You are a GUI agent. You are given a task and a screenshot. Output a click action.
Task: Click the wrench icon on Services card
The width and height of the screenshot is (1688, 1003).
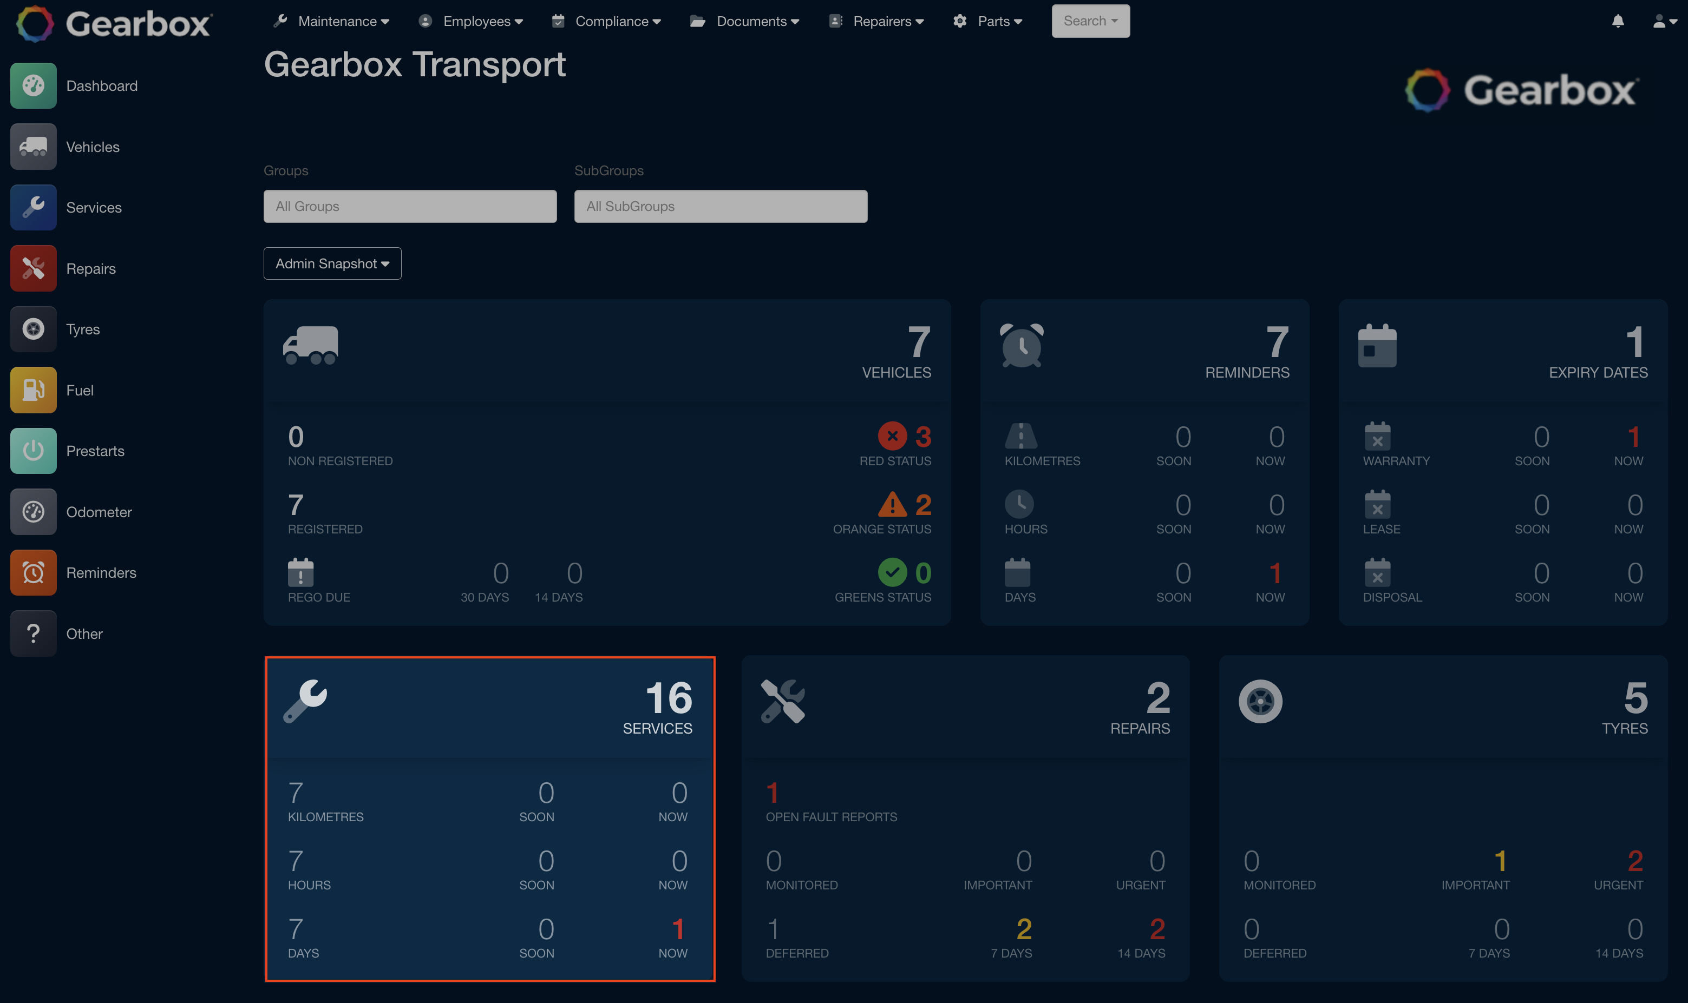[305, 701]
